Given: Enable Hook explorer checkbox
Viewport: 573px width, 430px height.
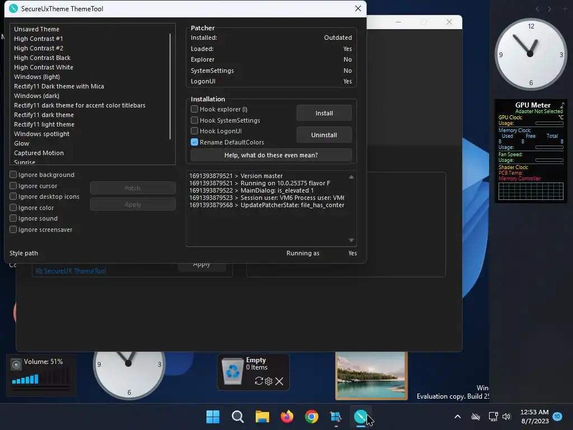Looking at the screenshot, I should [x=194, y=109].
